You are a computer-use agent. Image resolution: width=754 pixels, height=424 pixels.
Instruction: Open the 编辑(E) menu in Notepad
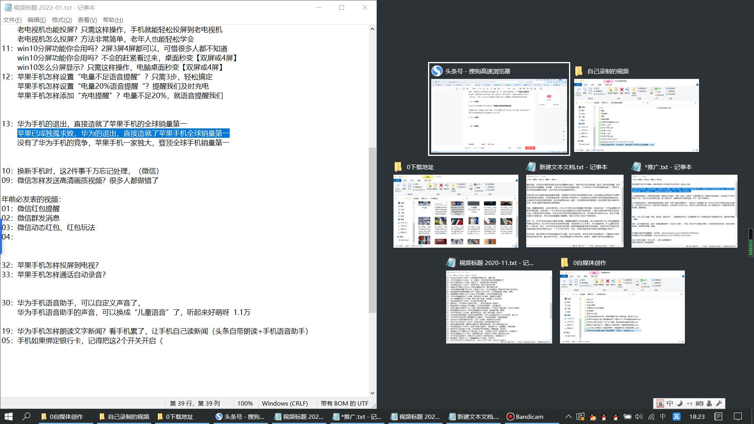coord(37,20)
